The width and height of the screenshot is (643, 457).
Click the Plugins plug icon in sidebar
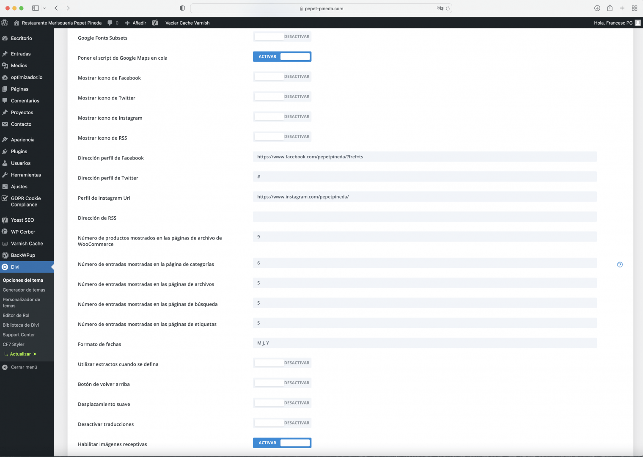click(5, 151)
